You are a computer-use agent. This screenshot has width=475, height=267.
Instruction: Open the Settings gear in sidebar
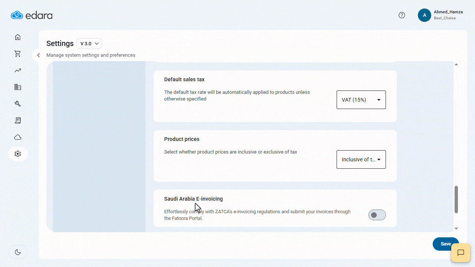(18, 154)
